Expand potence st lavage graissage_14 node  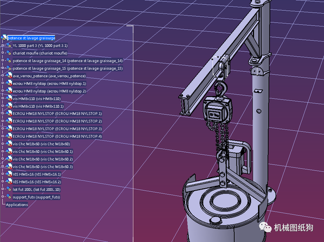3,60
